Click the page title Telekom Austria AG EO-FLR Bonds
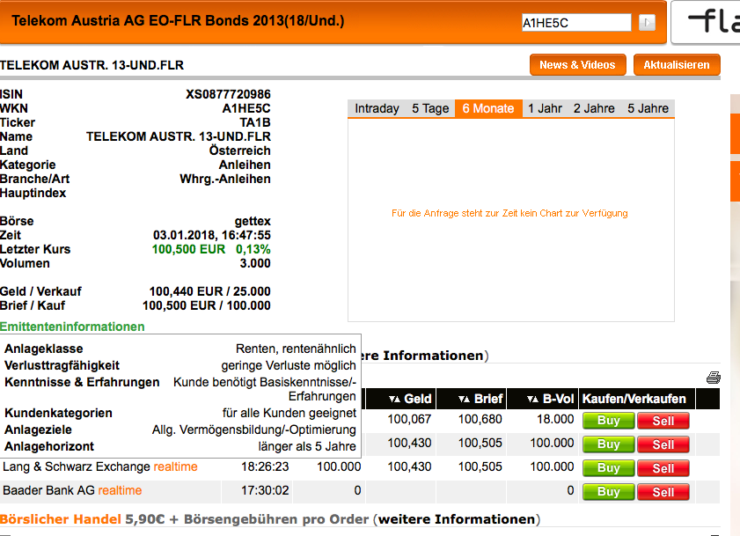This screenshot has height=536, width=740. (178, 21)
